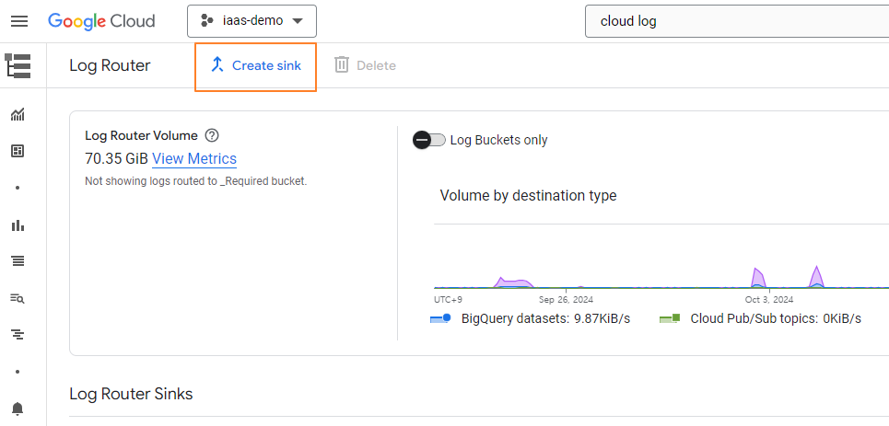Open the View Metrics link
The width and height of the screenshot is (889, 426).
(194, 158)
